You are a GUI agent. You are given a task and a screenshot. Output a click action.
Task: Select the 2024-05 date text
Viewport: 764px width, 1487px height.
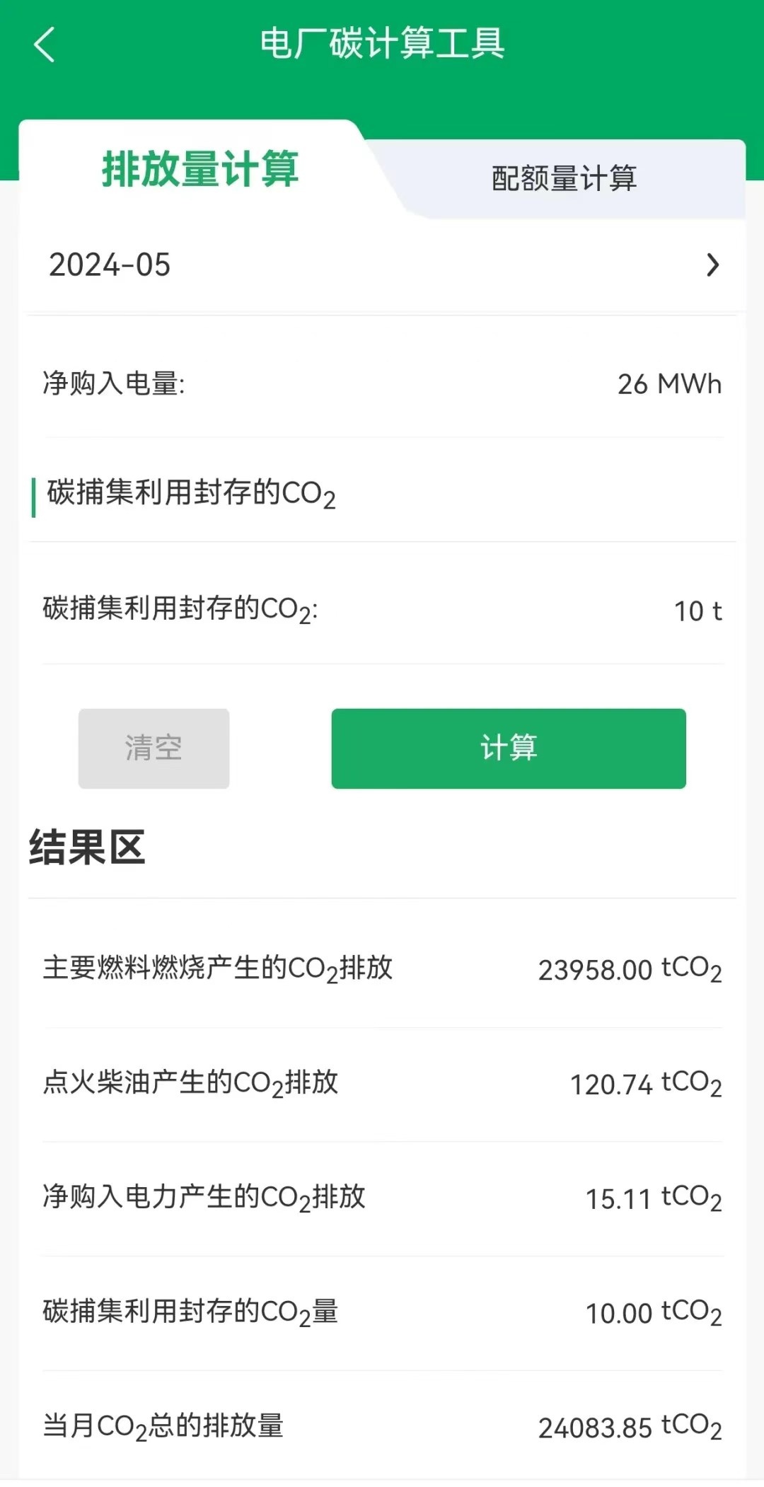click(x=110, y=265)
